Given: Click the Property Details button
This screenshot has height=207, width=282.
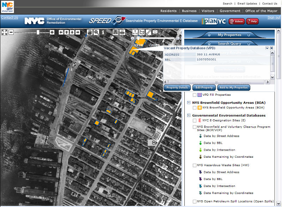Looking at the screenshot, I should (177, 88).
